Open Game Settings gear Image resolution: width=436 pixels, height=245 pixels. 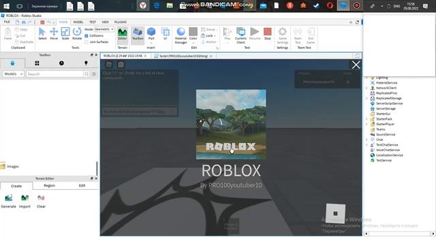coord(283,35)
